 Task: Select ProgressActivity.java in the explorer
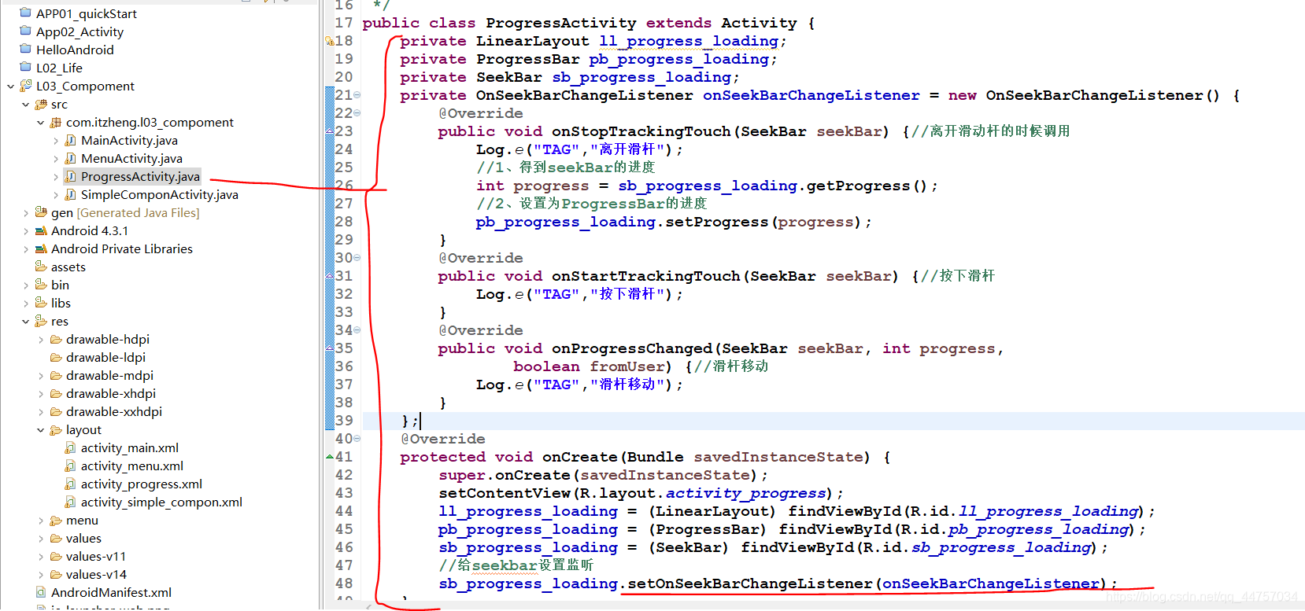point(140,176)
